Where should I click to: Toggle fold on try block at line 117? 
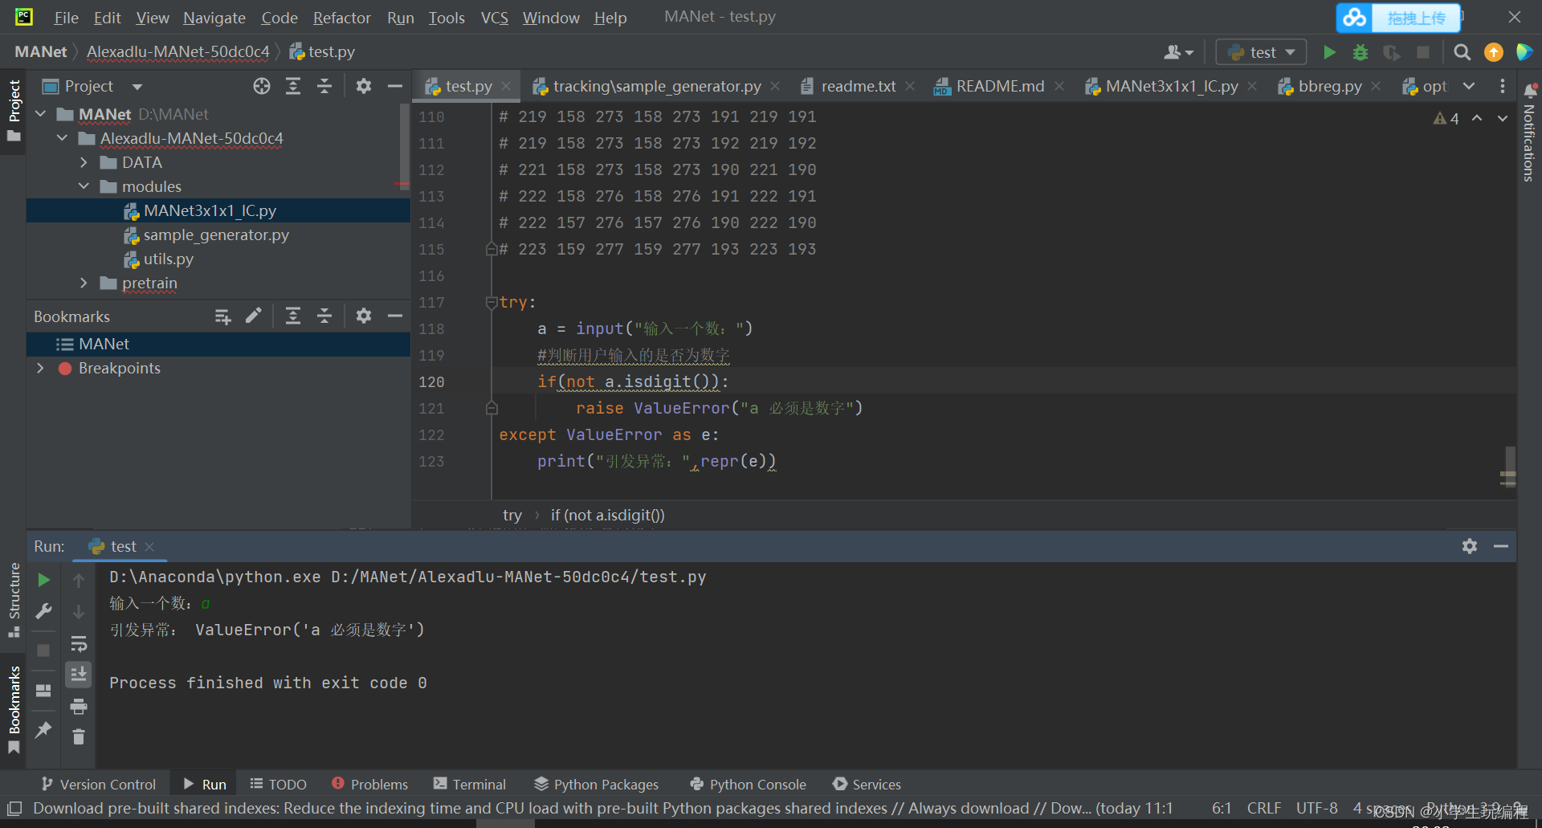pos(492,303)
